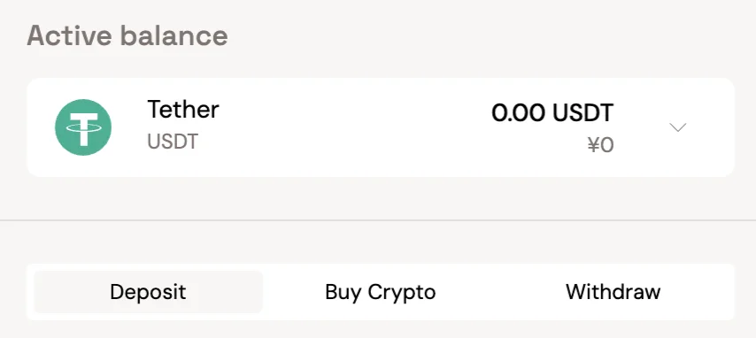Image resolution: width=756 pixels, height=338 pixels.
Task: Click the Tether asset name
Action: [183, 110]
